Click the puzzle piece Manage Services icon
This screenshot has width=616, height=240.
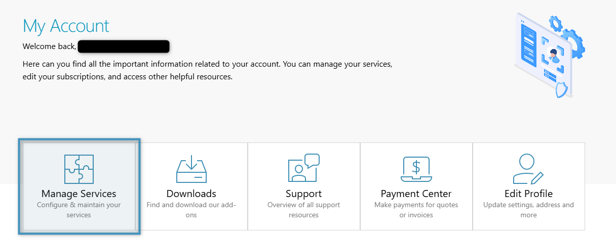coord(79,169)
